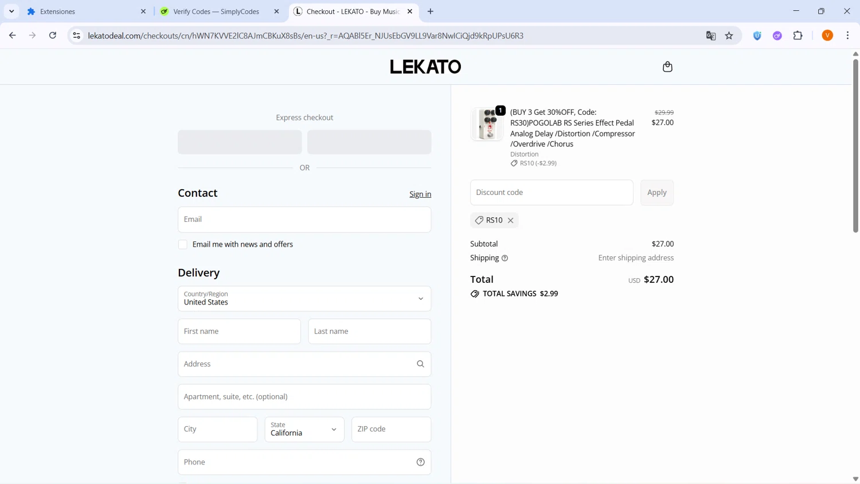Check Email me with news and offers
Image resolution: width=860 pixels, height=484 pixels.
coord(183,245)
